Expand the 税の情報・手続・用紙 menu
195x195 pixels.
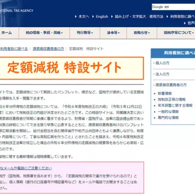[x=44, y=33]
